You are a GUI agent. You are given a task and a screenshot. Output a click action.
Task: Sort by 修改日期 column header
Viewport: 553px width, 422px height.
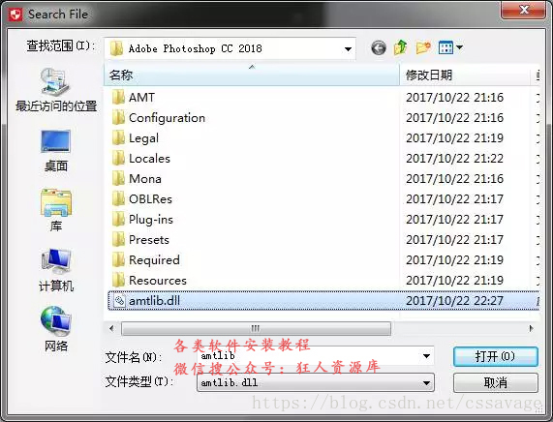click(465, 75)
